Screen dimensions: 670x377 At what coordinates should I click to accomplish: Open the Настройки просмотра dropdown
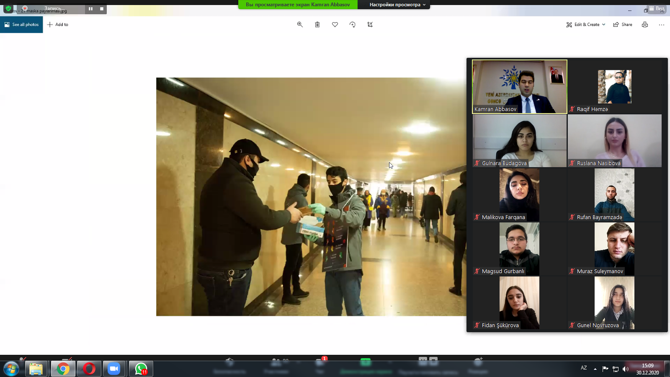pyautogui.click(x=397, y=5)
